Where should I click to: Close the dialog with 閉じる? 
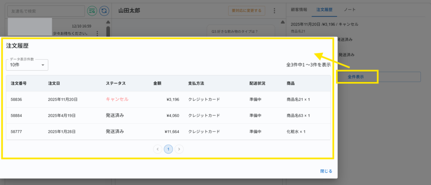(326, 171)
